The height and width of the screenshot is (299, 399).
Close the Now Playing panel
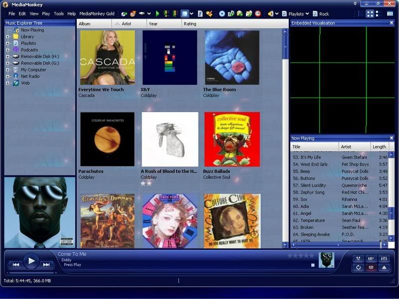tap(392, 138)
